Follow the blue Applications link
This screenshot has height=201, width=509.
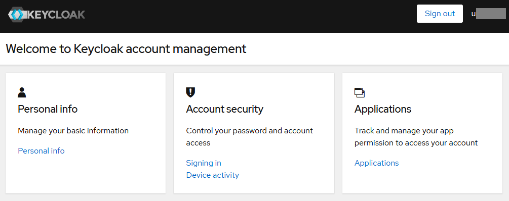(x=376, y=163)
